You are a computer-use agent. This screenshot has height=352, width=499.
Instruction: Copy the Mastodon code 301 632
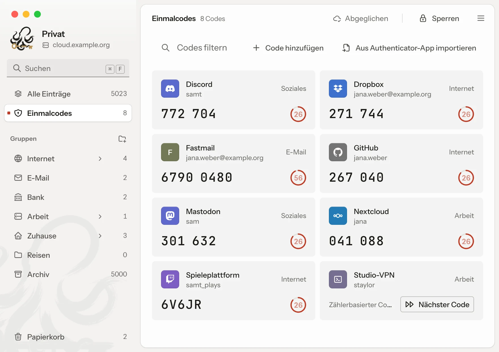click(189, 241)
